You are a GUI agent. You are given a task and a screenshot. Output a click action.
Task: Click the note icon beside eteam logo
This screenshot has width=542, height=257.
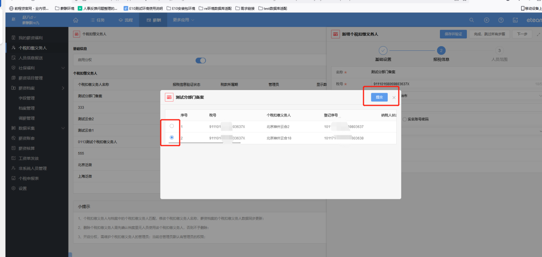coord(516,20)
